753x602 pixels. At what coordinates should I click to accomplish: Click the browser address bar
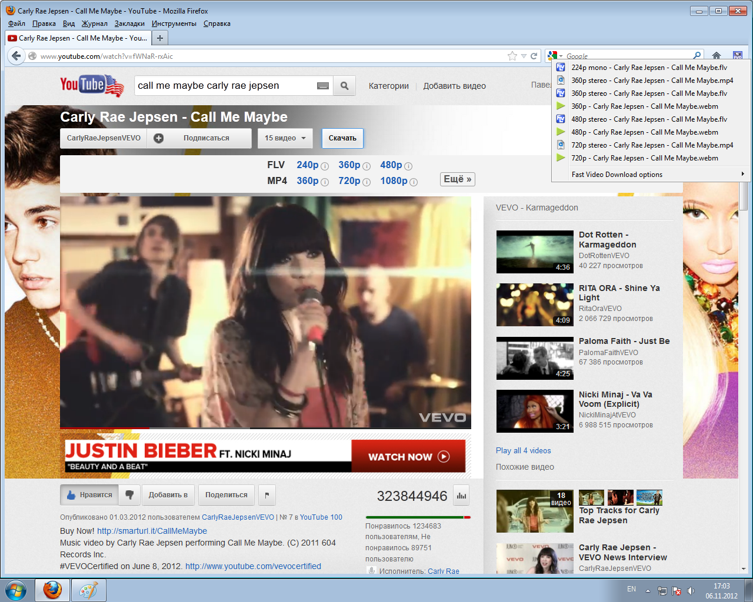pos(271,56)
